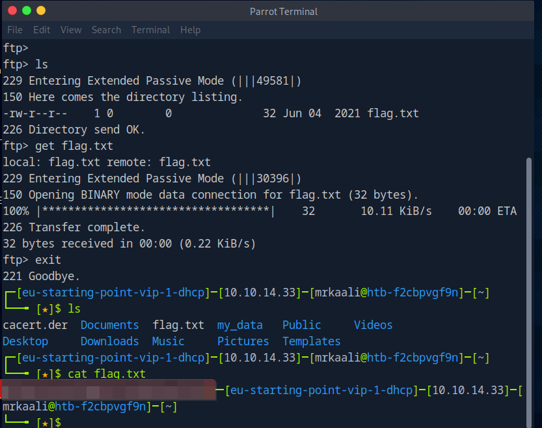The height and width of the screenshot is (428, 542).
Task: Click the green window button in title bar
Action: click(x=27, y=10)
